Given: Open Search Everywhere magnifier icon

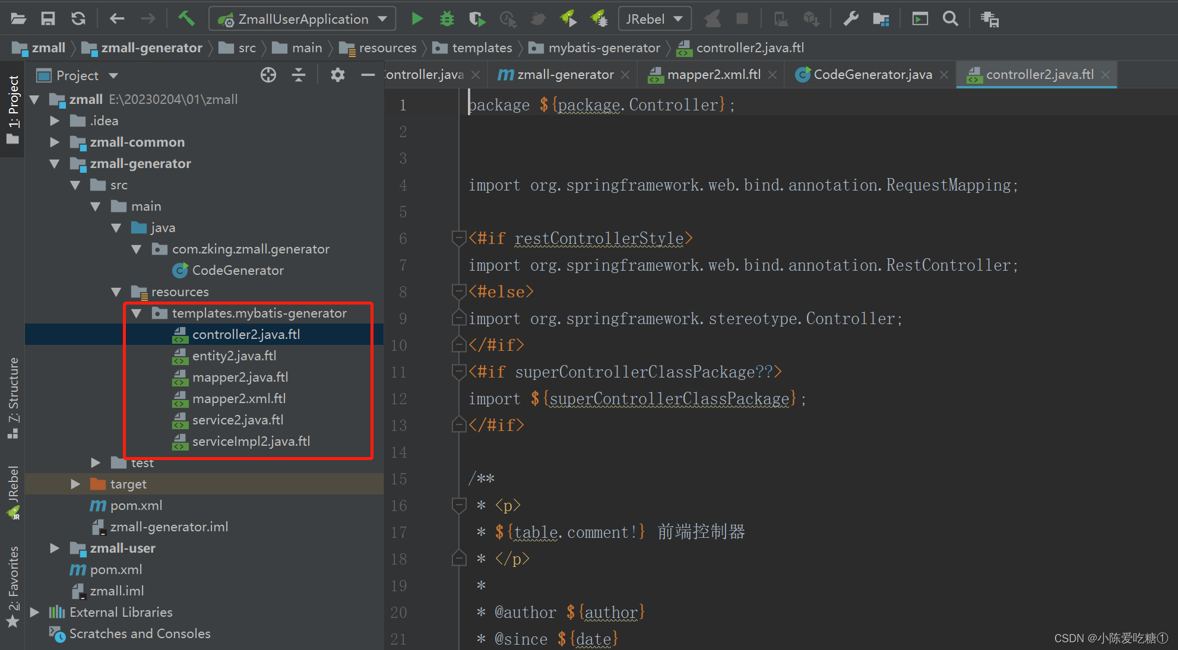Looking at the screenshot, I should coord(950,18).
